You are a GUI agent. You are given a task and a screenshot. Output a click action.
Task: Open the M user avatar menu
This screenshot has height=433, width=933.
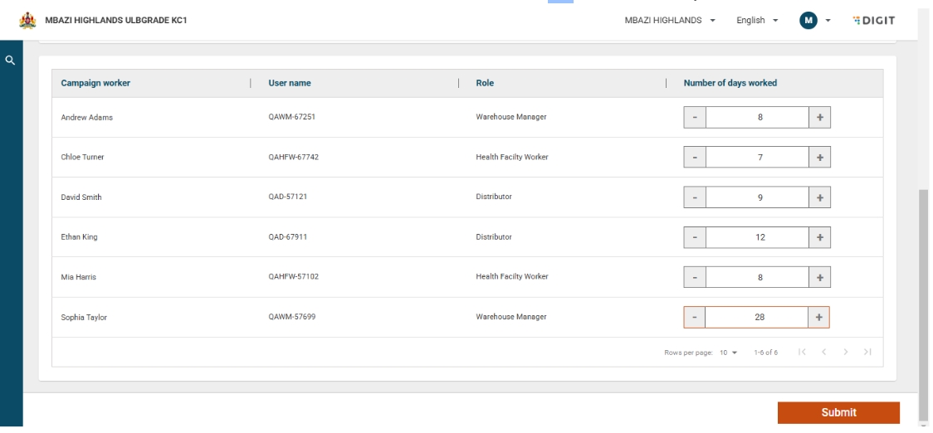pyautogui.click(x=809, y=20)
